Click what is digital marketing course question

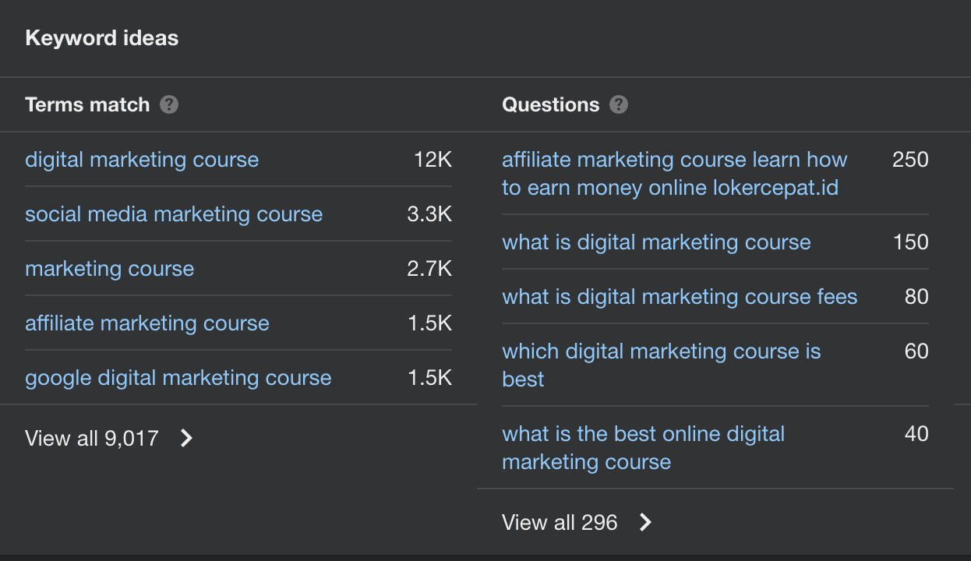tap(656, 242)
